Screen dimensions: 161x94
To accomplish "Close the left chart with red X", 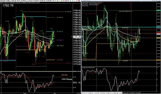I will [x=79, y=1].
